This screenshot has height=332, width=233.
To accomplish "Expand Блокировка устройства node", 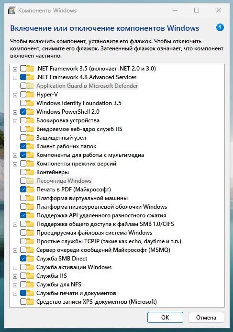I will [x=15, y=121].
